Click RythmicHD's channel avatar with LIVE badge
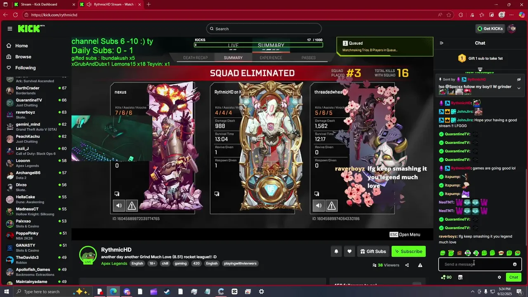Viewport: 528px width, 297px height. tap(87, 255)
